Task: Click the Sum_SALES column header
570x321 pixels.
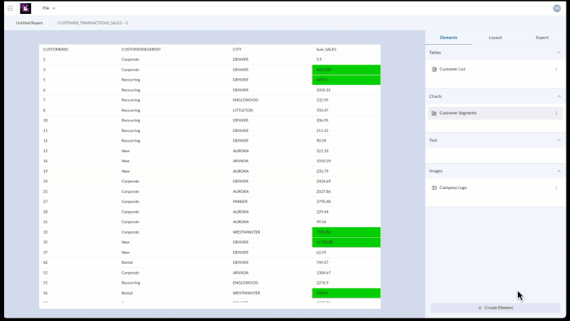Action: (326, 50)
